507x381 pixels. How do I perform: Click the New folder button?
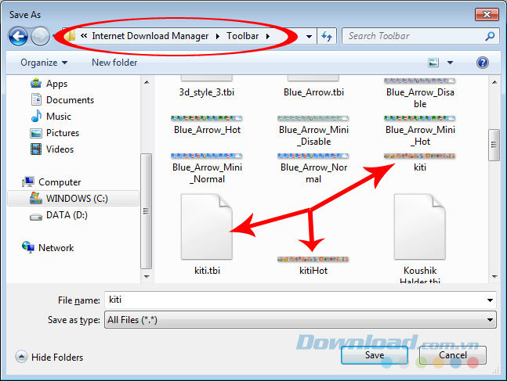(114, 63)
